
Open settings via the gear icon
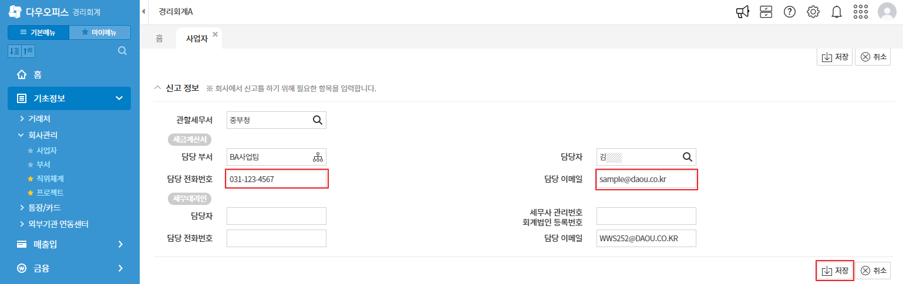(813, 12)
